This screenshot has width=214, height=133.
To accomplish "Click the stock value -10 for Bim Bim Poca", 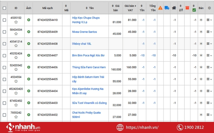I will (x=142, y=56).
